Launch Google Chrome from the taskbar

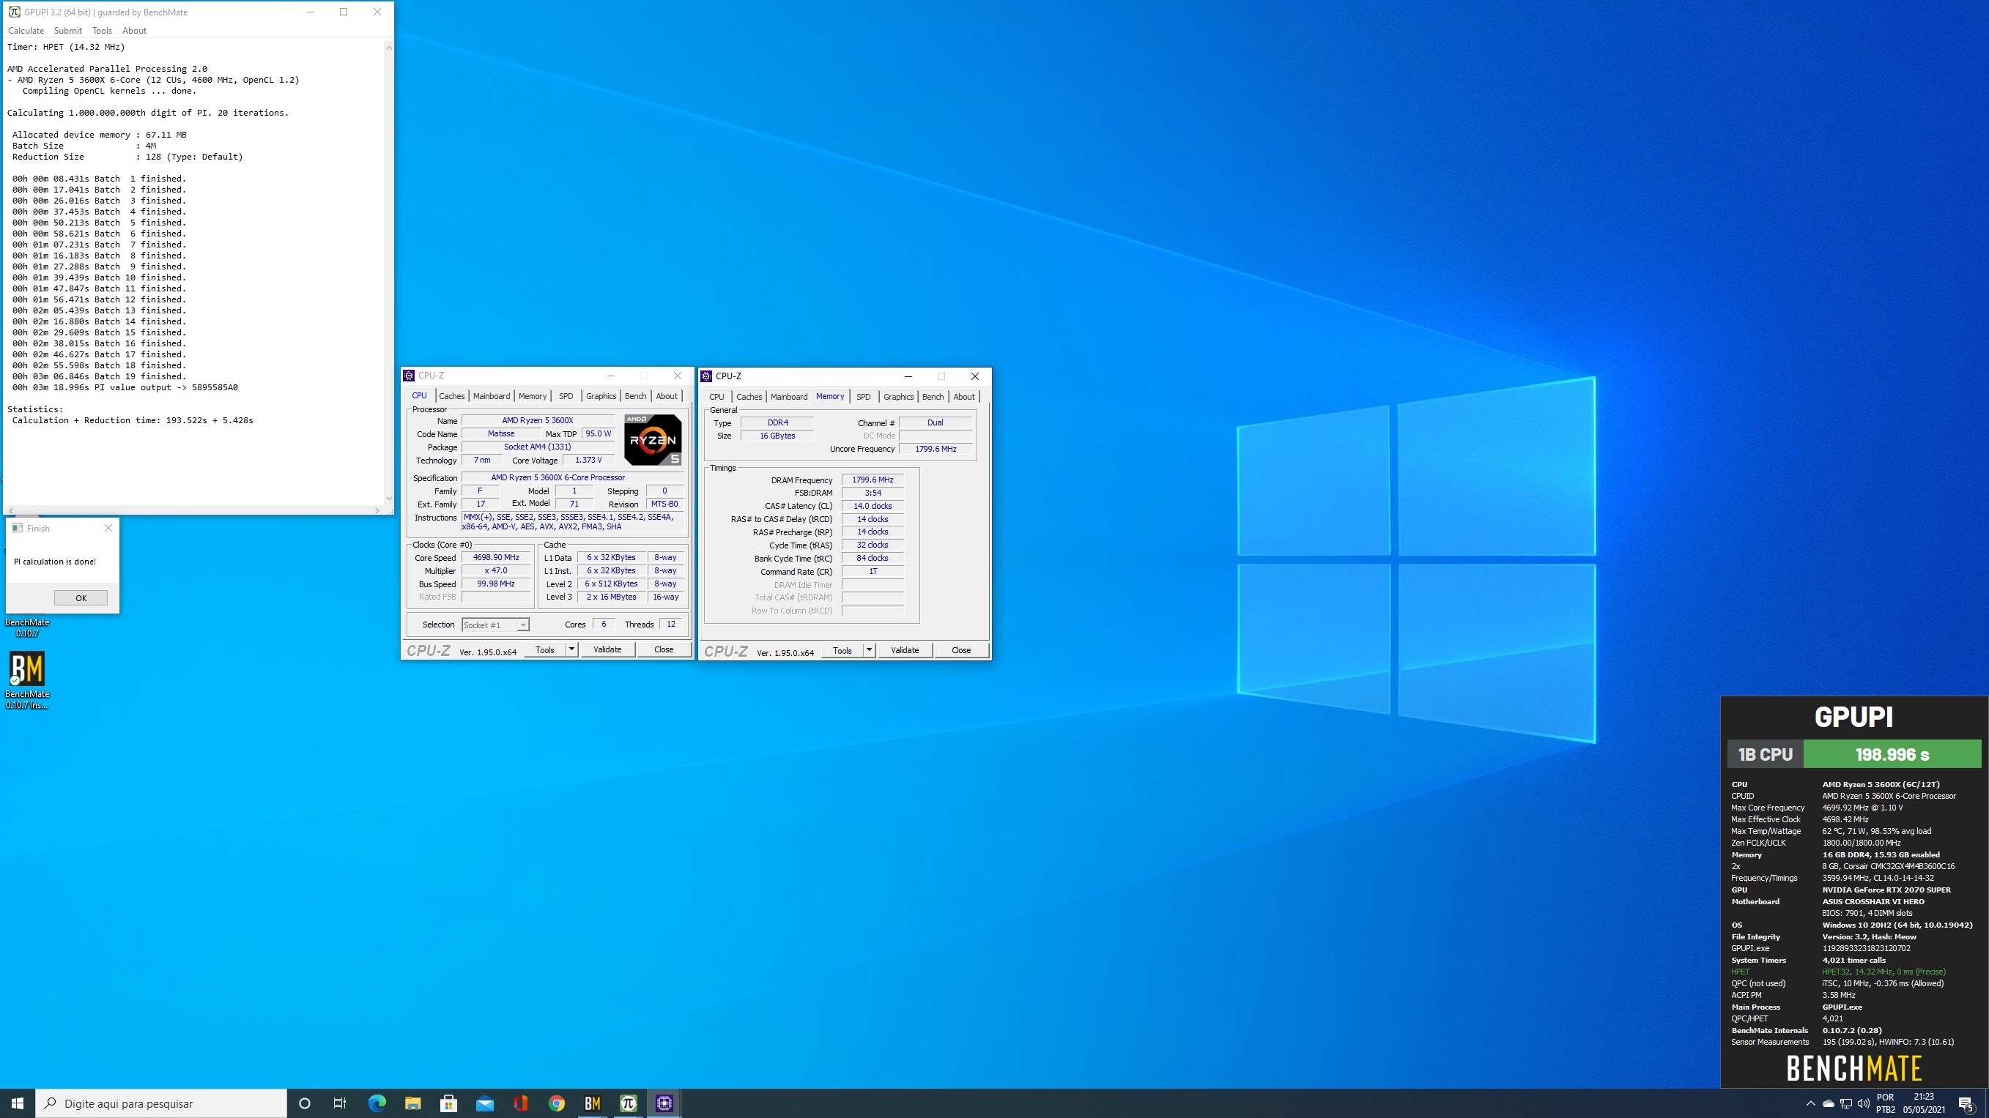coord(556,1103)
